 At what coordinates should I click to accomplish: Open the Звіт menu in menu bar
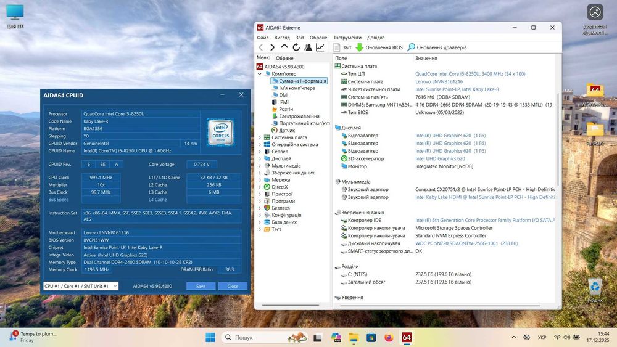300,38
